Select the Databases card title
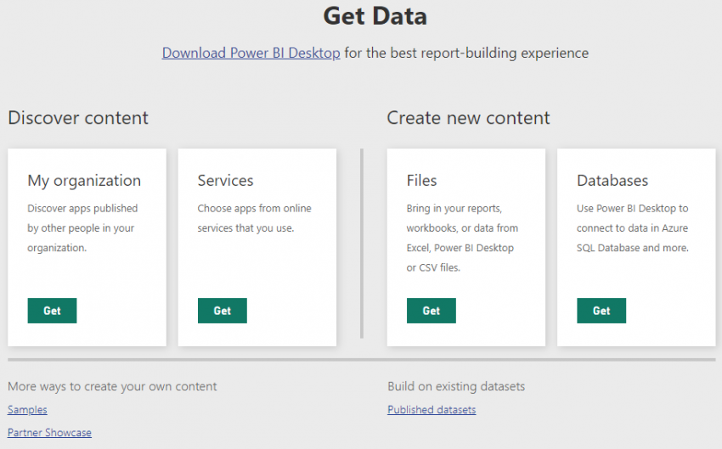Viewport: 722px width, 449px height. click(612, 180)
